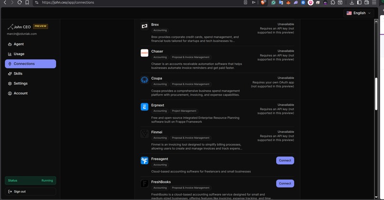Click the Freeagent connection name
The width and height of the screenshot is (384, 200).
[160, 159]
